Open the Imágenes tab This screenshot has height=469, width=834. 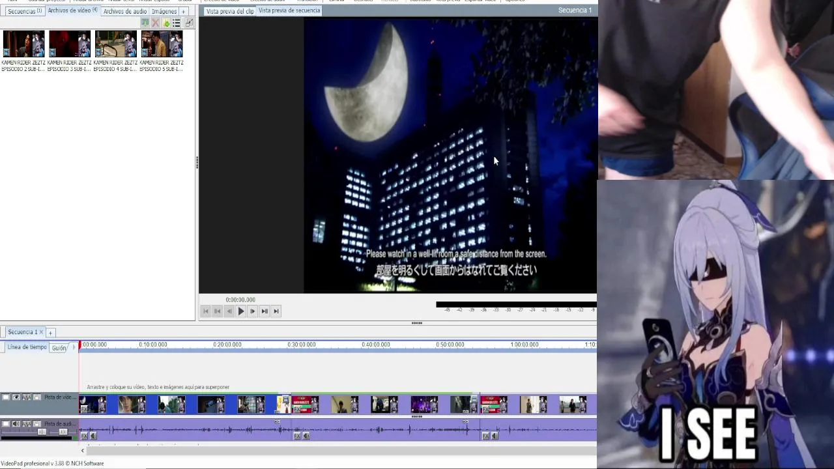tap(164, 11)
